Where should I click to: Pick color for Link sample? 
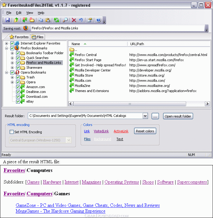(87, 131)
